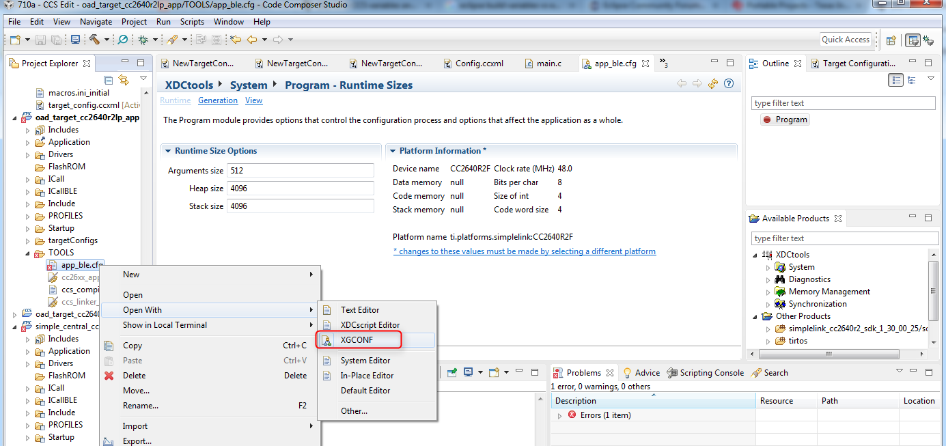Select the Build hammer tool
Screen dimensions: 946x446
pyautogui.click(x=96, y=39)
